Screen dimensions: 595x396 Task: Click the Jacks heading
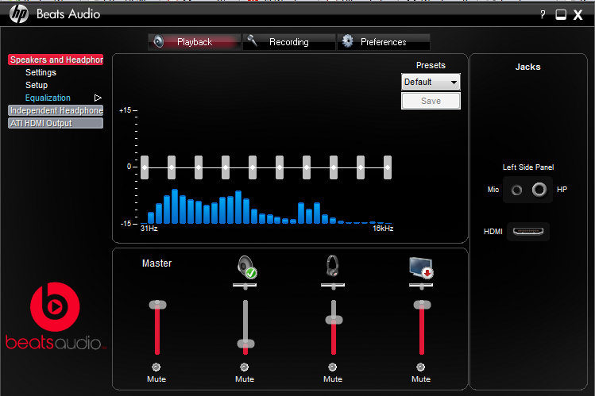tap(527, 67)
